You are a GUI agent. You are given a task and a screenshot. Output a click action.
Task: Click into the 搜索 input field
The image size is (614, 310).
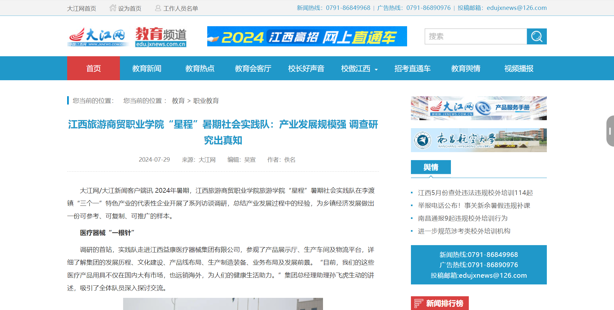tap(476, 36)
